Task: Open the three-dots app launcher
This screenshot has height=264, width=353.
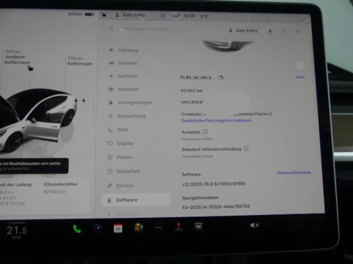Action: tap(158, 228)
